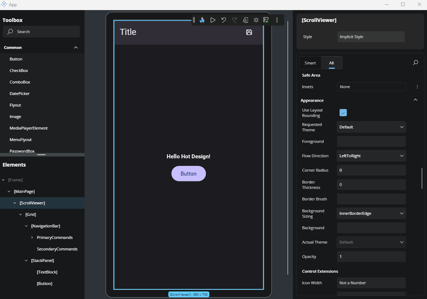Viewport: 427px width, 299px height.
Task: Toggle the Use Layout Rounding checkbox
Action: tap(343, 113)
